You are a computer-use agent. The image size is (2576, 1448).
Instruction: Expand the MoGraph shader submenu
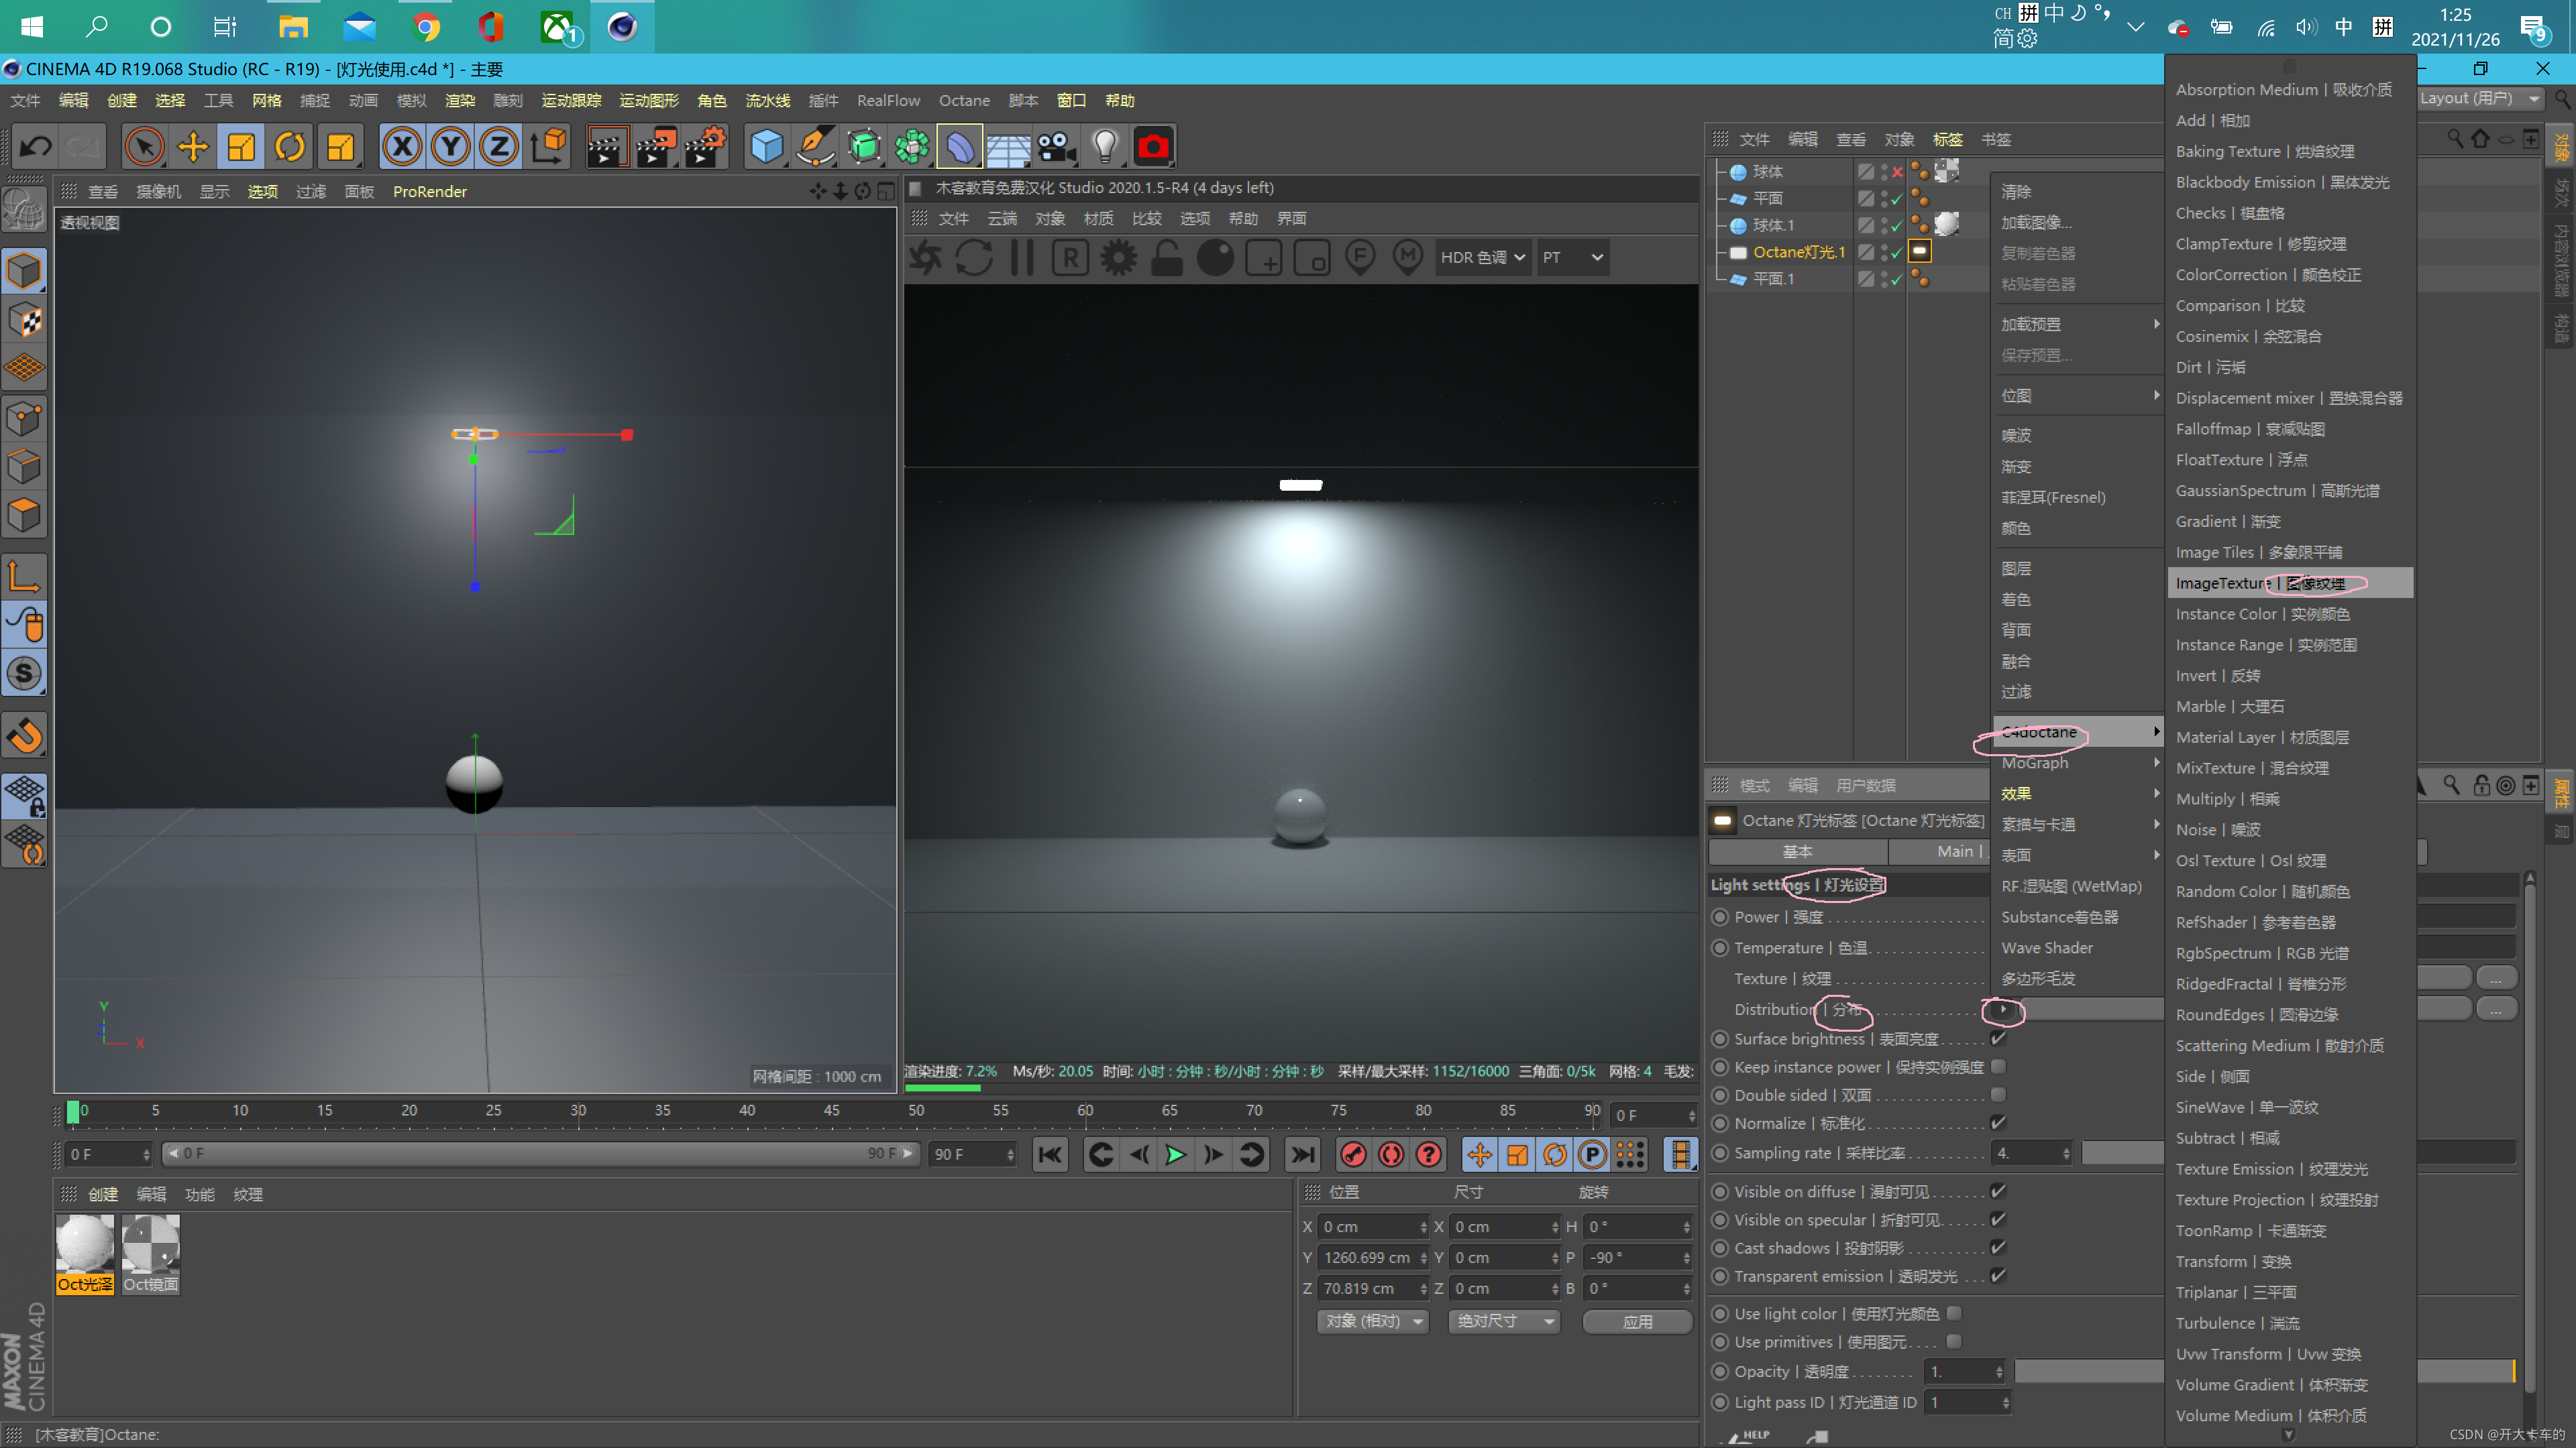click(x=2078, y=762)
